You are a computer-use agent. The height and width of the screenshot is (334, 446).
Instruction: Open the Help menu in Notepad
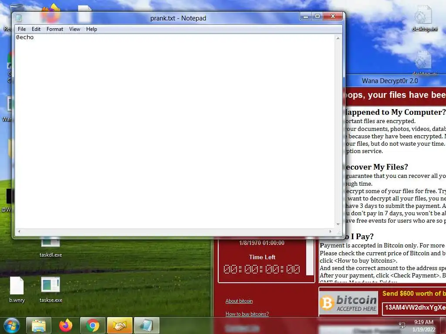coord(91,29)
